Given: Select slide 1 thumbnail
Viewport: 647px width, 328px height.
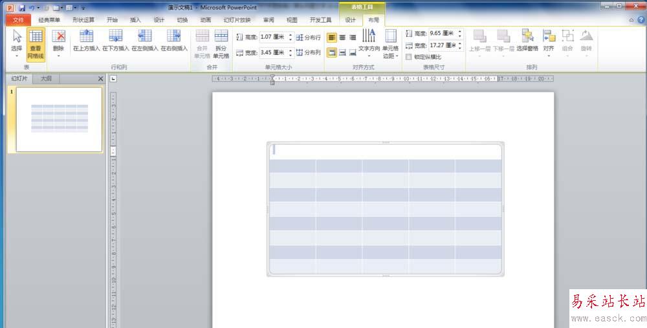Looking at the screenshot, I should tap(59, 119).
